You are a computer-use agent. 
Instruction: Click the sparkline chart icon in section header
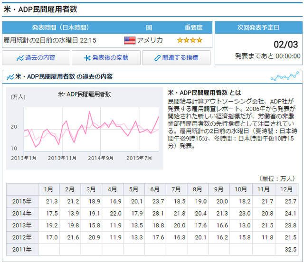(285, 76)
